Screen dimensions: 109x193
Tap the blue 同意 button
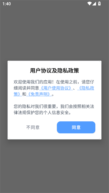tap(76, 127)
